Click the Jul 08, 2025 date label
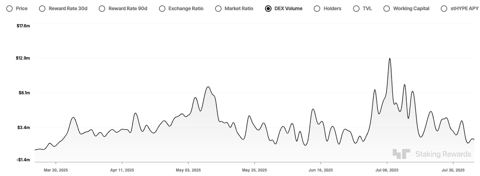This screenshot has width=480, height=176. tap(387, 170)
